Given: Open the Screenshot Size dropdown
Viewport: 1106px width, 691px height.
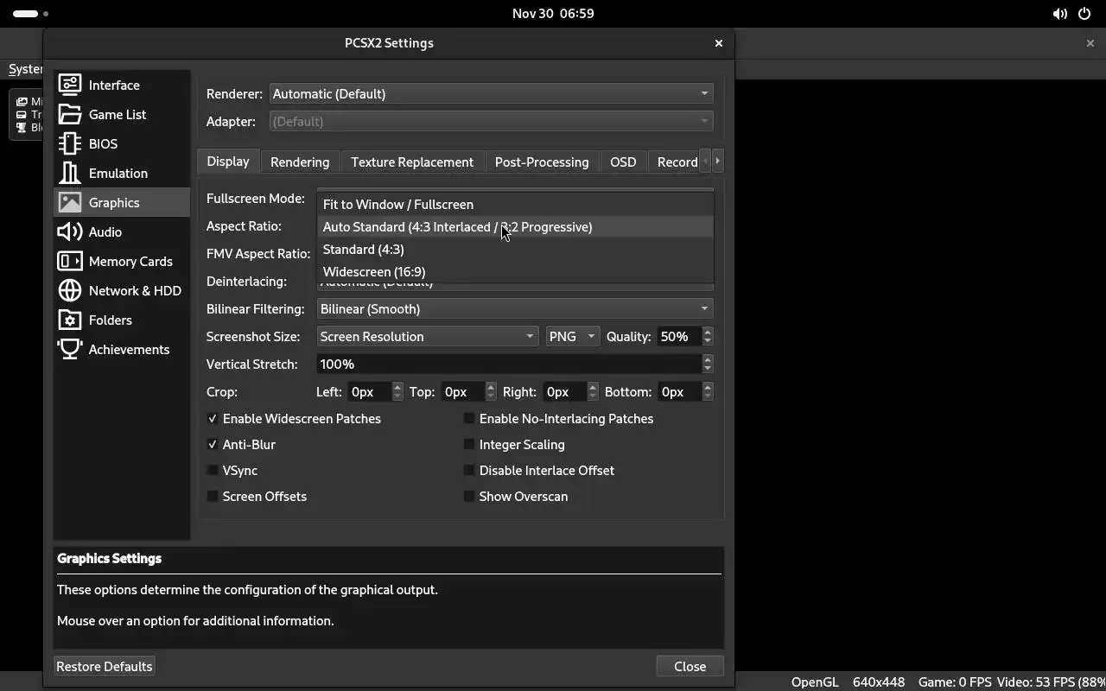Looking at the screenshot, I should [428, 336].
